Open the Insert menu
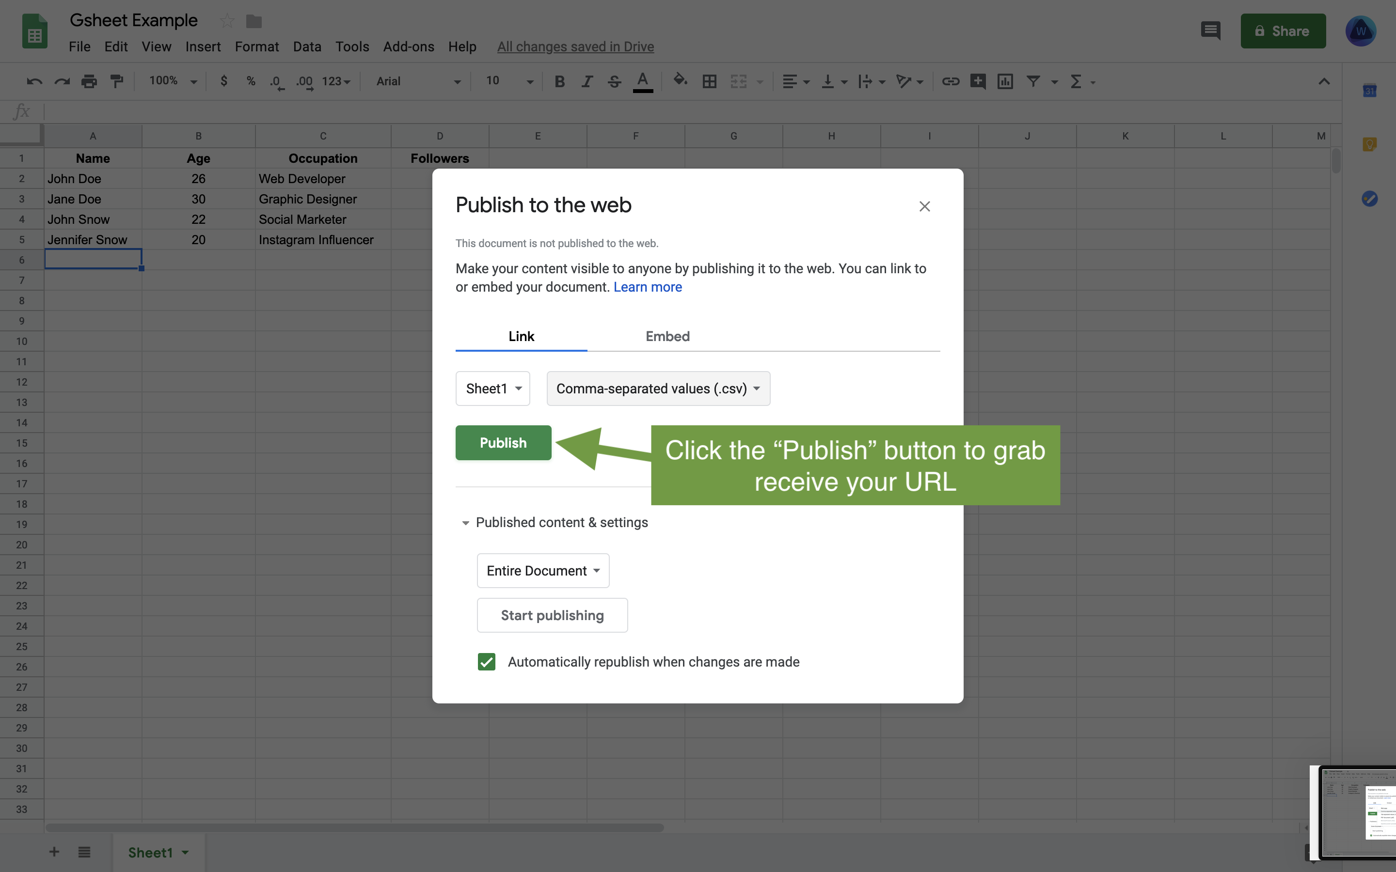 (x=203, y=47)
